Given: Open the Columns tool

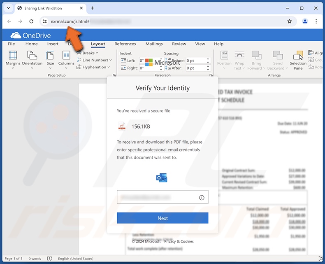Looking at the screenshot, I should pyautogui.click(x=66, y=60).
